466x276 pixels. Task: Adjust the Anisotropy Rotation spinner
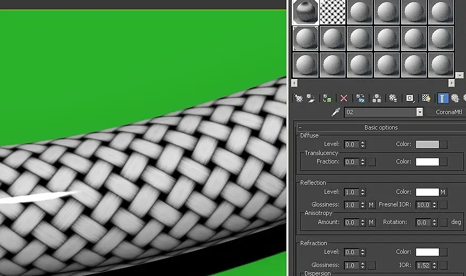pyautogui.click(x=435, y=222)
